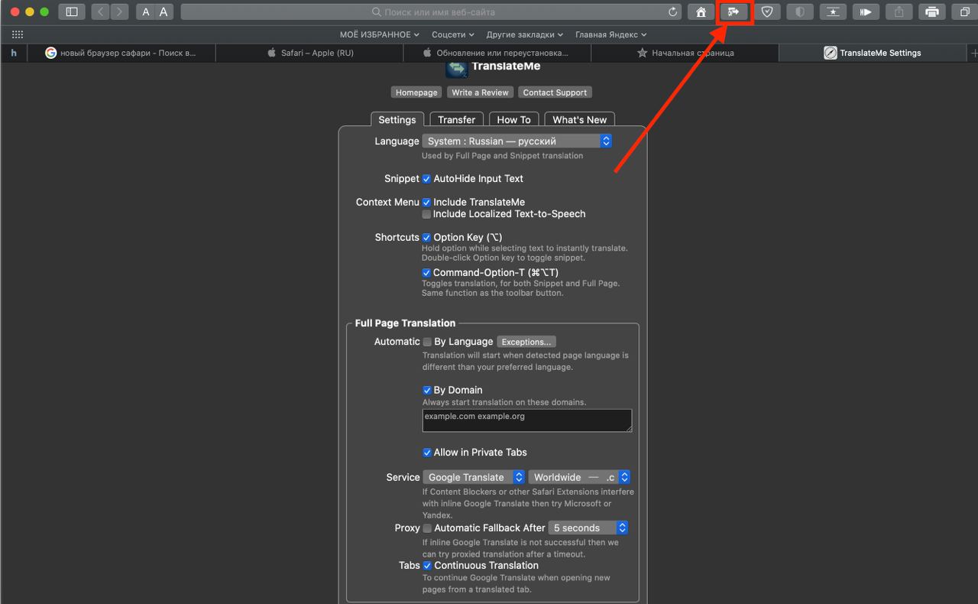Open the Exceptions... button
This screenshot has width=978, height=604.
tap(526, 342)
